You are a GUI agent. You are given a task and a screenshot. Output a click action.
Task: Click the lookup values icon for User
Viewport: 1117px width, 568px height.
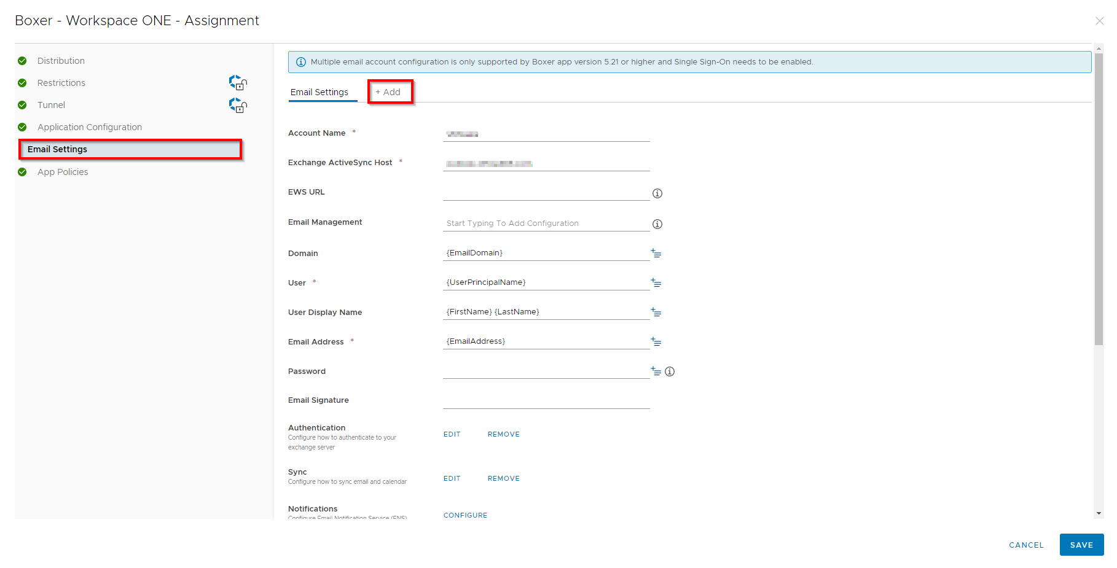pos(656,282)
